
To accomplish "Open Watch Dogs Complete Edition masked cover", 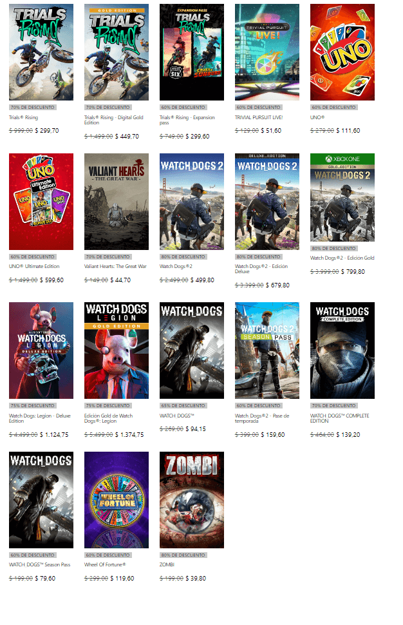I will tap(342, 351).
